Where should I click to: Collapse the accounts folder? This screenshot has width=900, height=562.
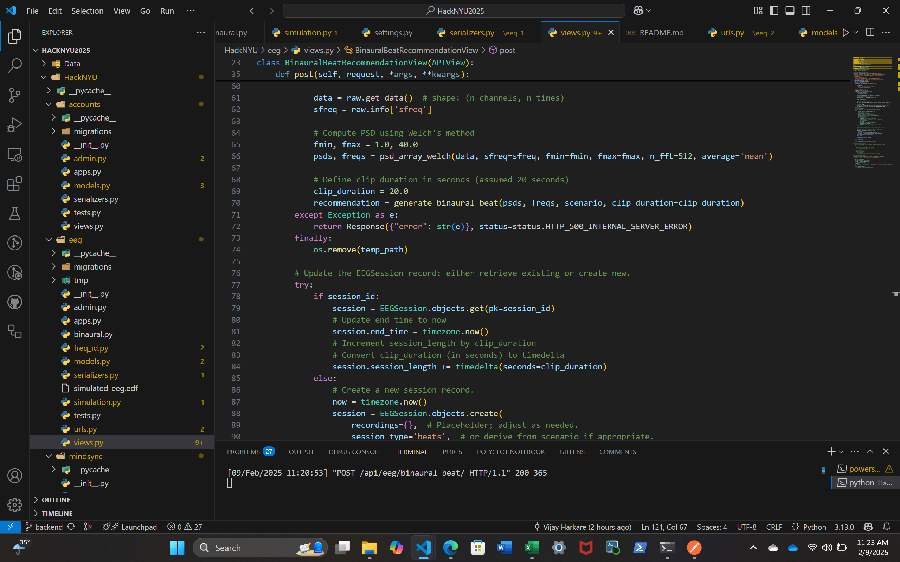tap(84, 104)
